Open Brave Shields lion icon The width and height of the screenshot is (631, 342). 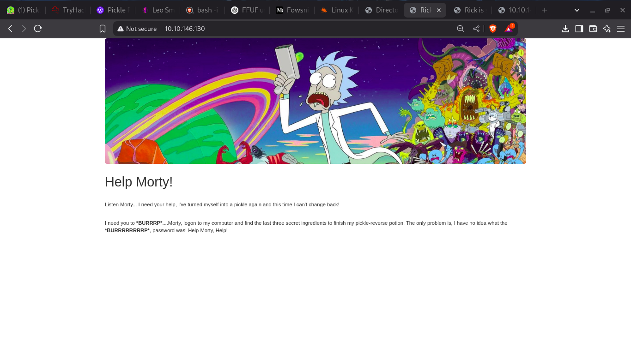pyautogui.click(x=493, y=29)
